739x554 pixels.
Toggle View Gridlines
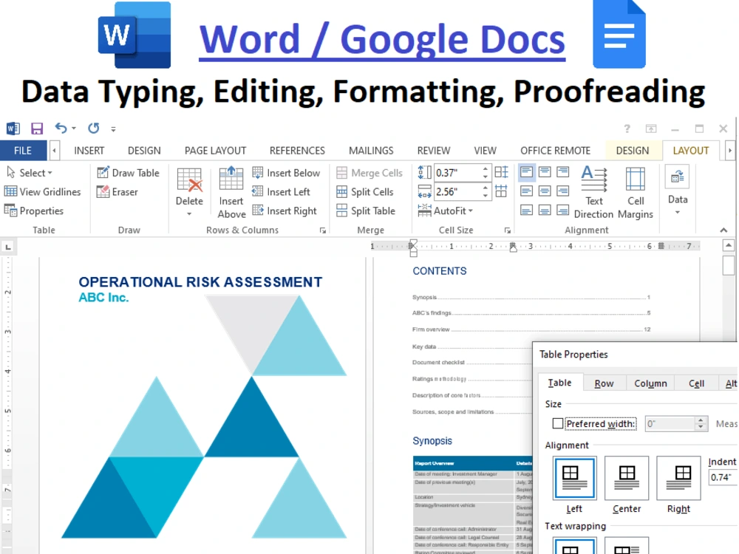42,192
